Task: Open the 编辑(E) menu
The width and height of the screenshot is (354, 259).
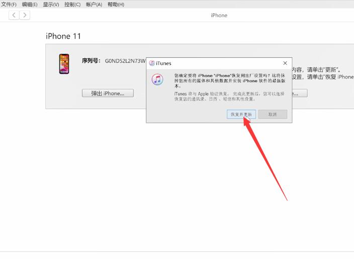Action: point(30,5)
